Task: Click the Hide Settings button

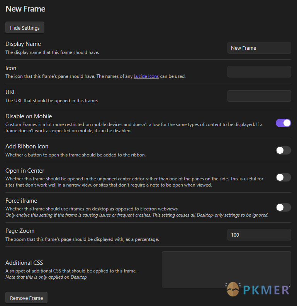Action: [x=25, y=27]
